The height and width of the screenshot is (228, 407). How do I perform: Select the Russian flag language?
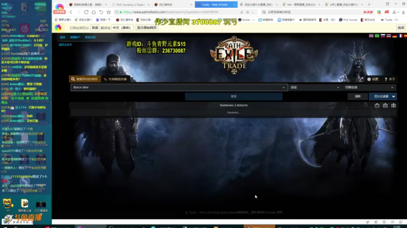383,35
